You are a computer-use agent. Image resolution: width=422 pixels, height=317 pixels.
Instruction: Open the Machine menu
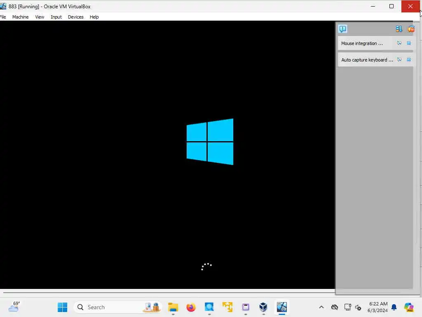[x=21, y=17]
